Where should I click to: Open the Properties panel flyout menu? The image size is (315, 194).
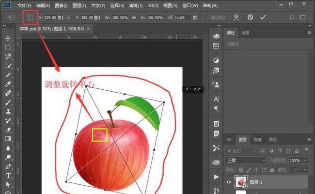click(x=309, y=32)
